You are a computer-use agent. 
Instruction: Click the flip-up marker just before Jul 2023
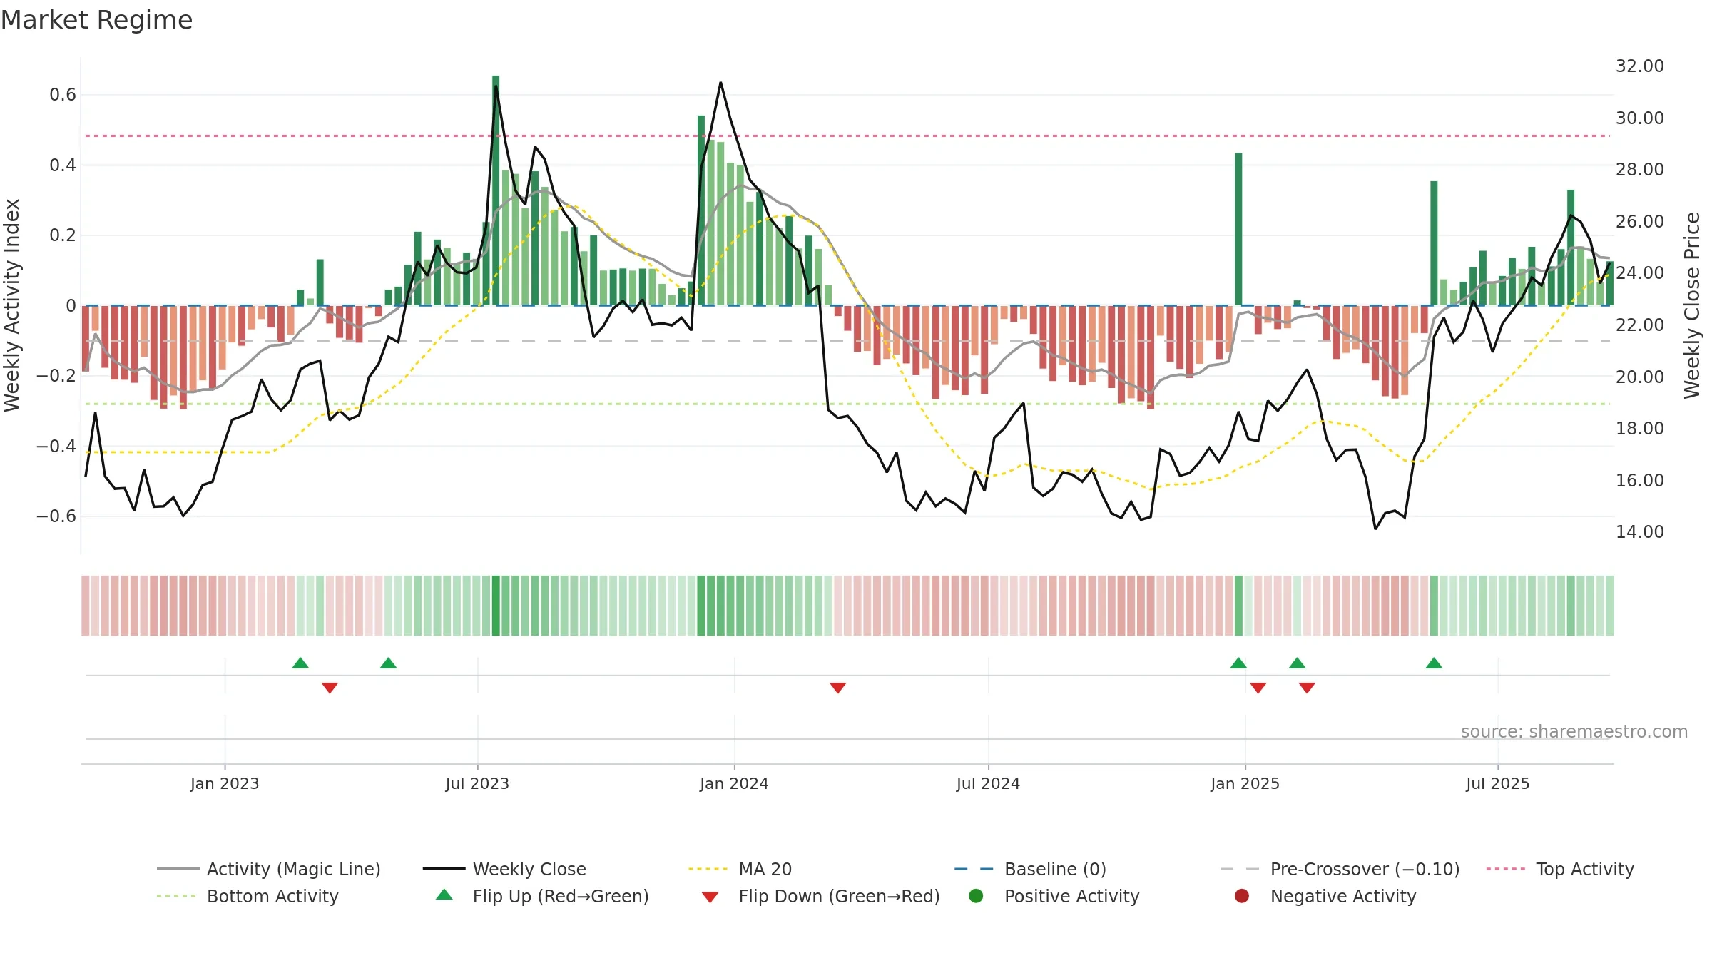(x=388, y=663)
